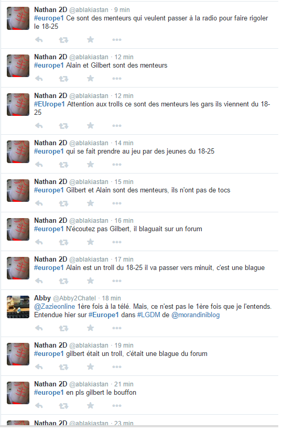The image size is (283, 432).
Task: Favorite the 17 min tweet about Alain troll
Action: (x=90, y=280)
